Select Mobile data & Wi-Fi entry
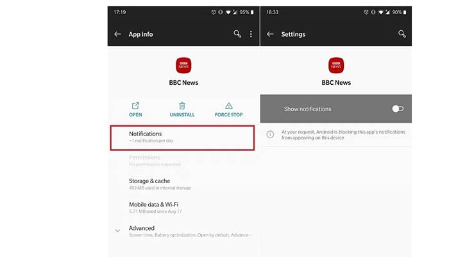This screenshot has width=449, height=257. 183,207
